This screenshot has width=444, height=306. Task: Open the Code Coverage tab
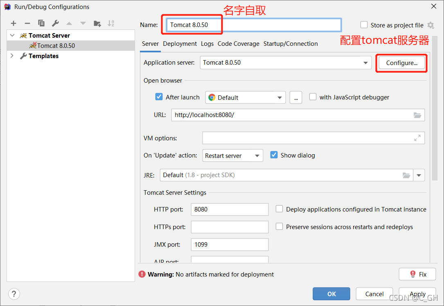pos(239,44)
